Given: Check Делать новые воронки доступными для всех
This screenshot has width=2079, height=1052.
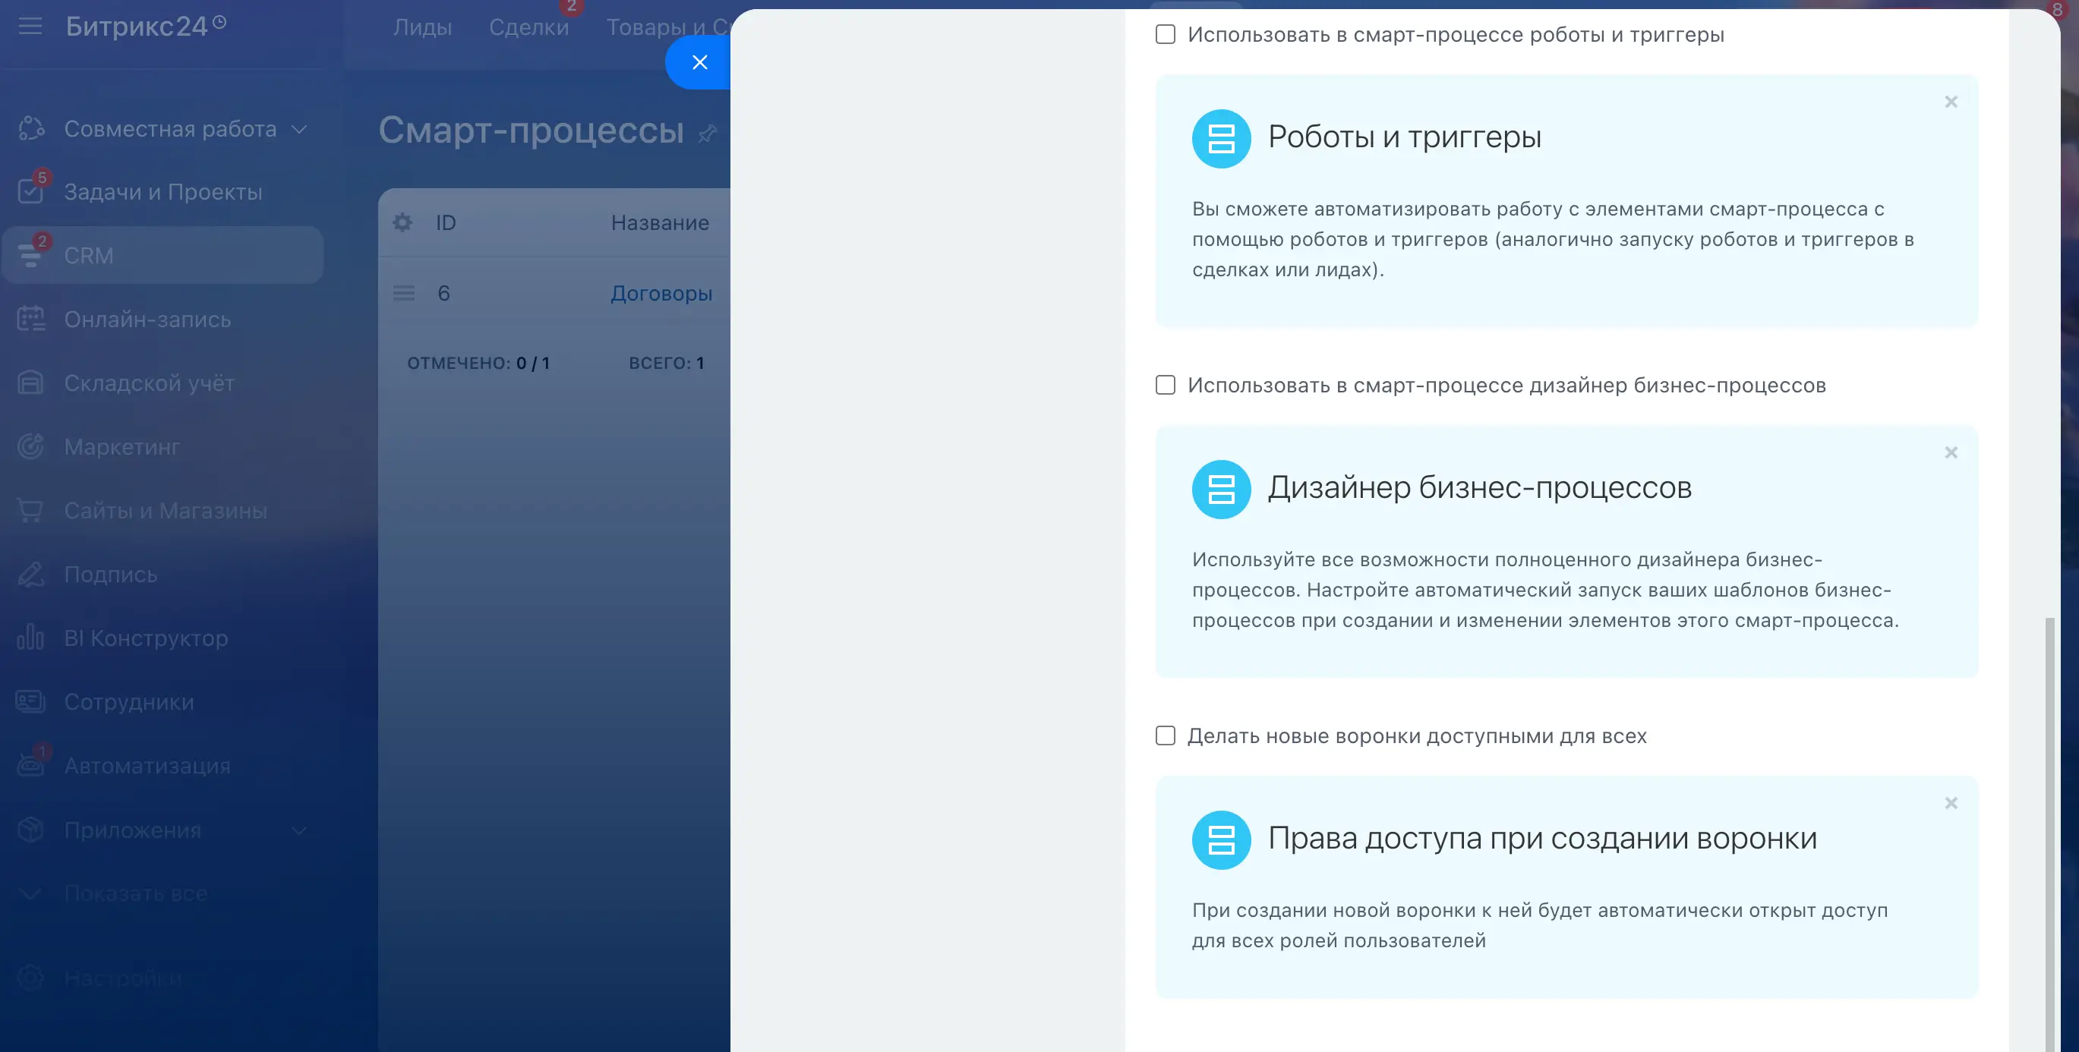Looking at the screenshot, I should coord(1165,735).
